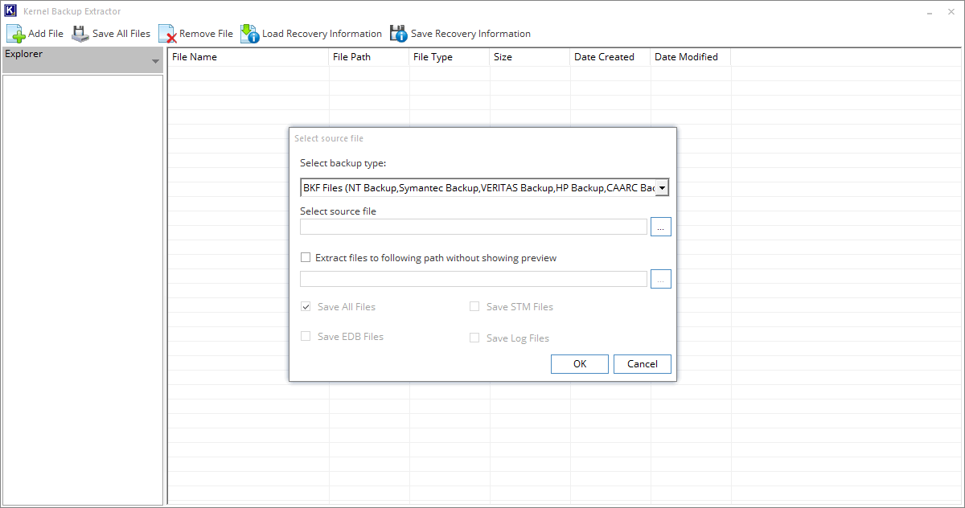965x508 pixels.
Task: Click inside the source file input field
Action: [x=473, y=226]
